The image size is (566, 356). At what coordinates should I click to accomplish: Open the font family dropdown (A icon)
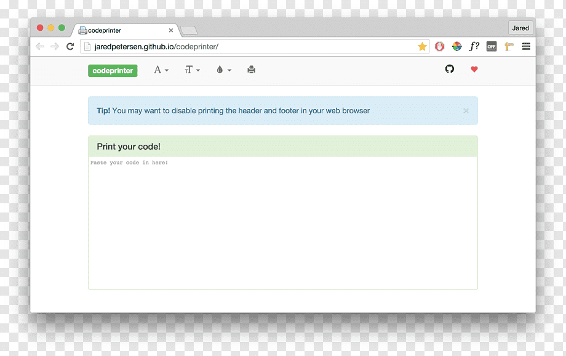[x=161, y=70]
